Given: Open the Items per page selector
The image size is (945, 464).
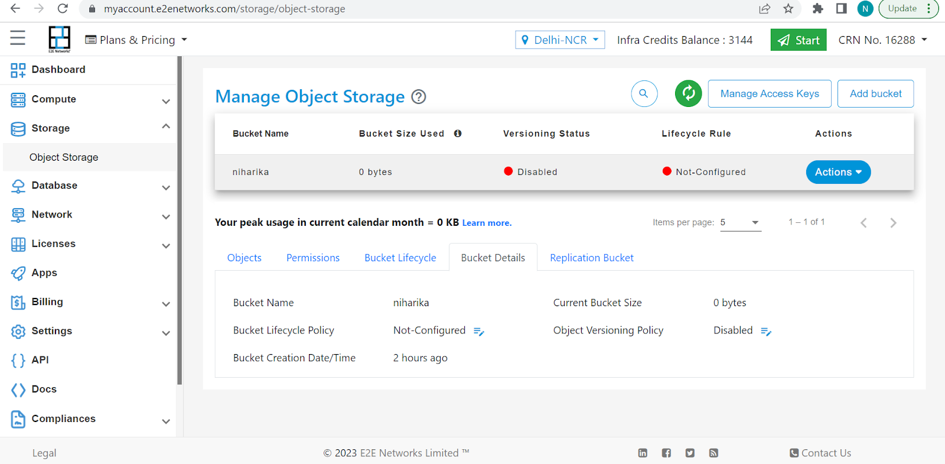Looking at the screenshot, I should tap(741, 222).
